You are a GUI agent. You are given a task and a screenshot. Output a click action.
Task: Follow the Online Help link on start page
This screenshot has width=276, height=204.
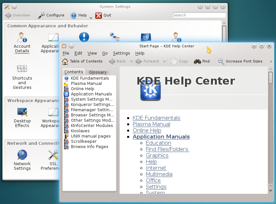[x=147, y=131]
